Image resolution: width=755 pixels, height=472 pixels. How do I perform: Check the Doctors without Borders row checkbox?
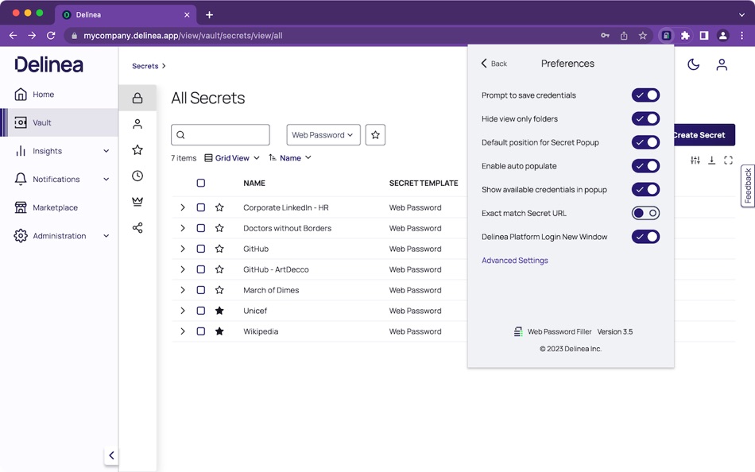pyautogui.click(x=201, y=228)
